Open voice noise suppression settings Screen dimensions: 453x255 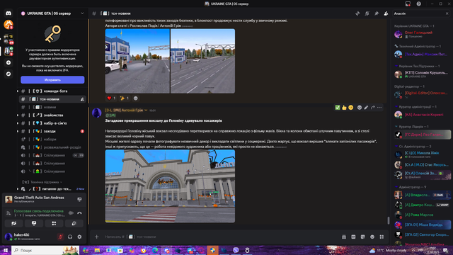click(71, 213)
